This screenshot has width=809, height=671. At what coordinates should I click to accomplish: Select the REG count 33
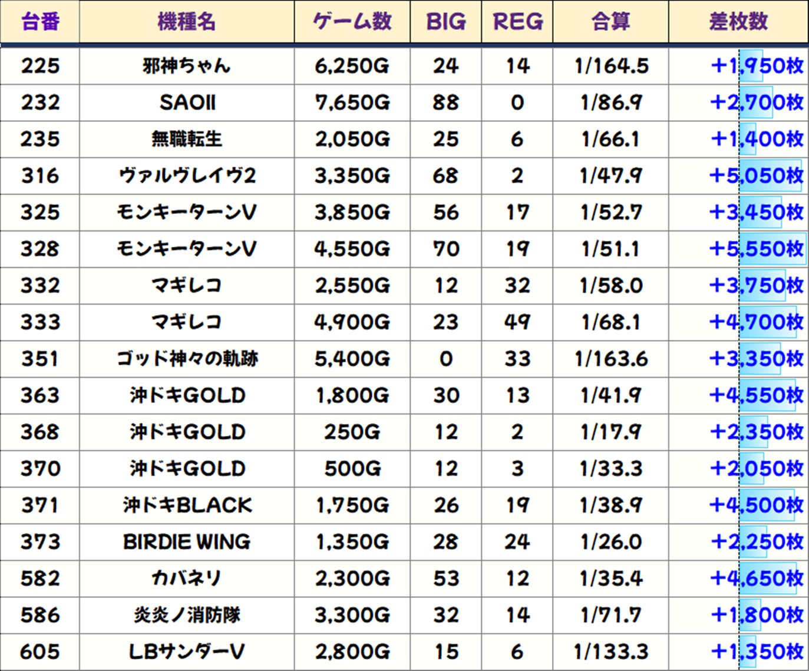517,359
